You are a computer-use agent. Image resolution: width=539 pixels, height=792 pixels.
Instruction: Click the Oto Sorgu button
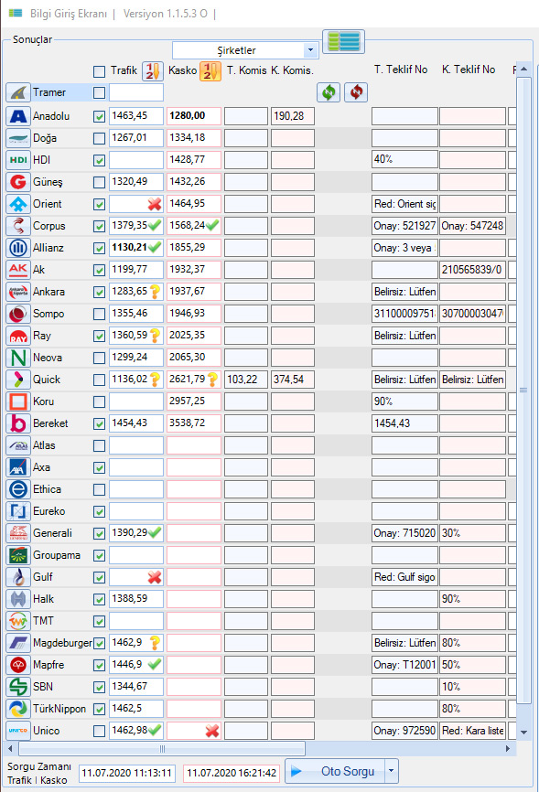coord(336,771)
